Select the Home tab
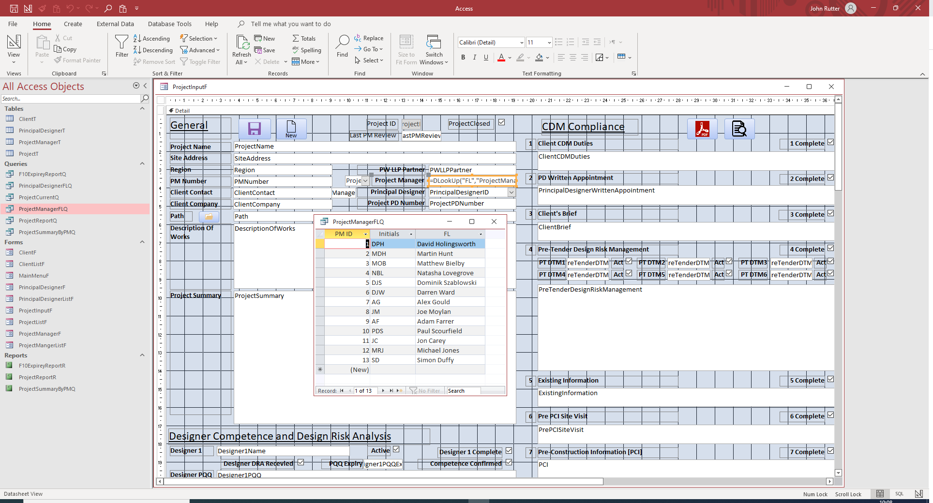 click(42, 24)
